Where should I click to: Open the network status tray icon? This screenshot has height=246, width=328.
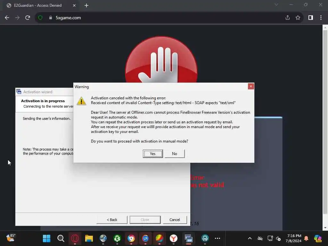pyautogui.click(x=270, y=238)
